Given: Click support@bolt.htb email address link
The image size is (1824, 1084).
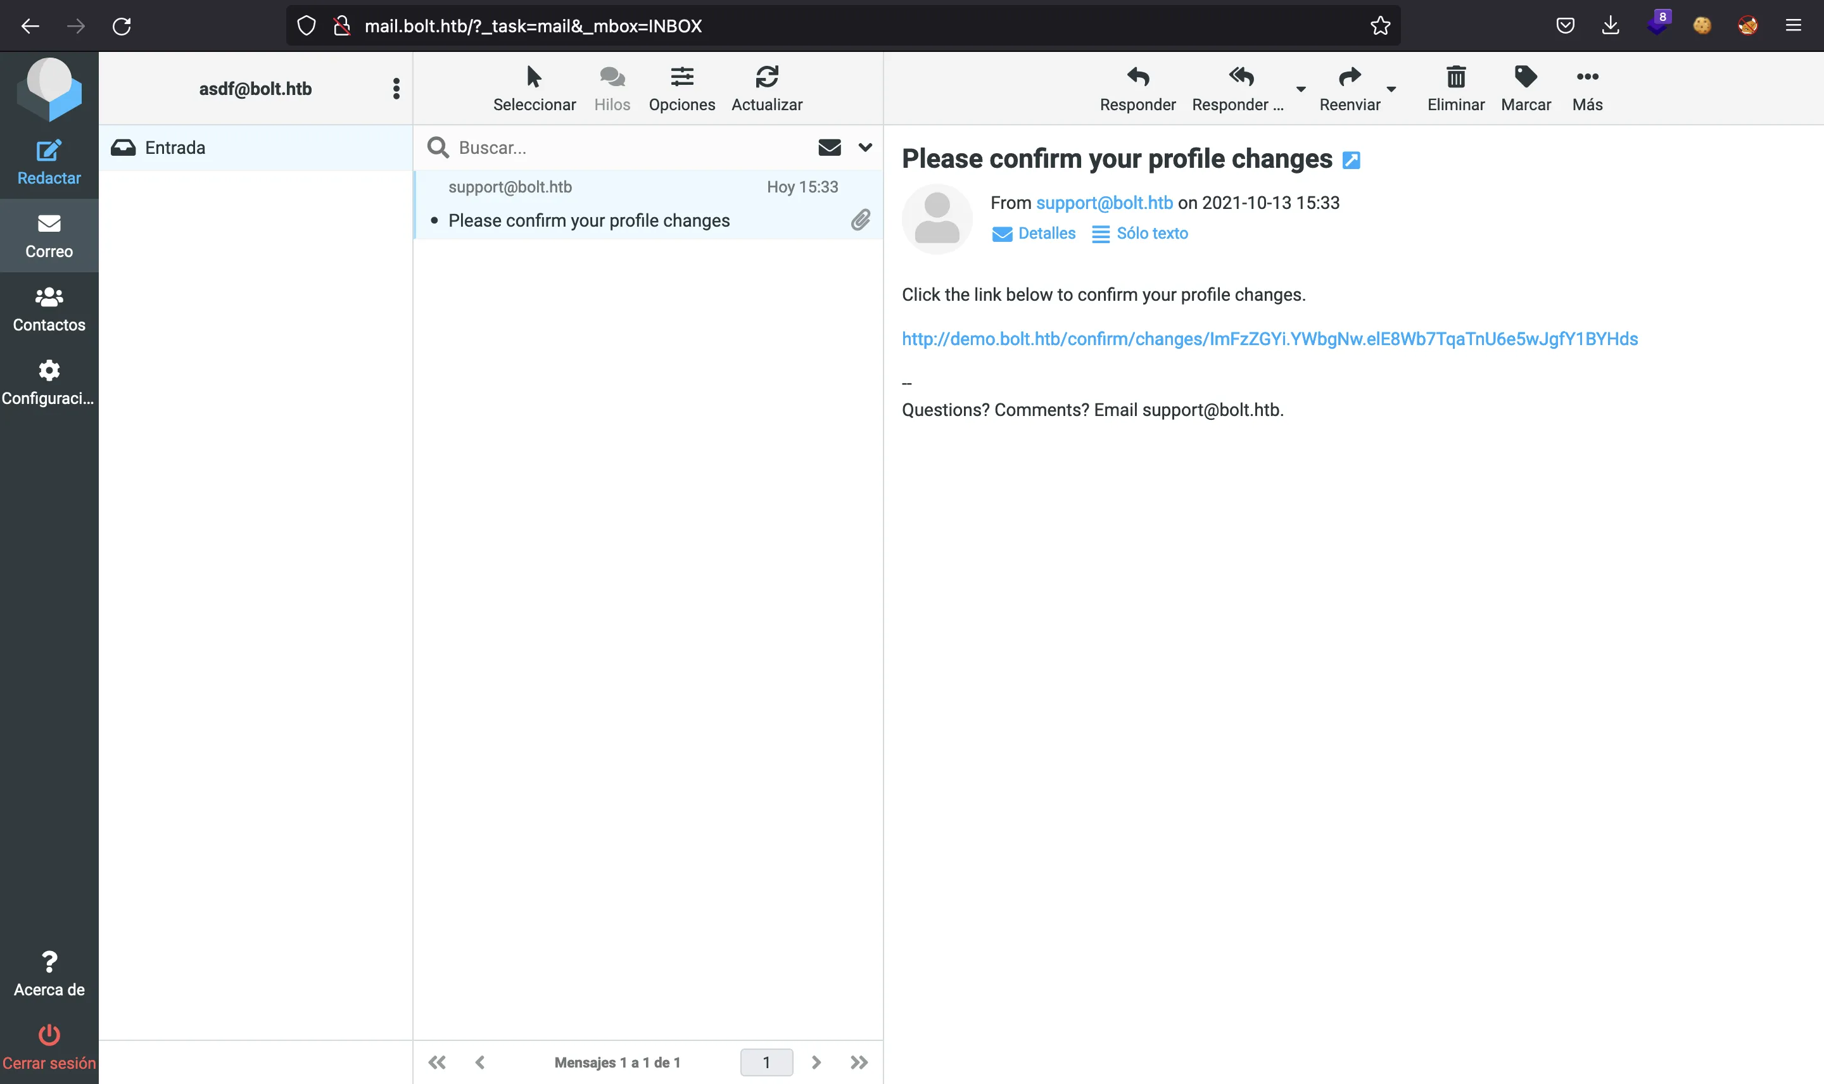Looking at the screenshot, I should click(x=1104, y=203).
